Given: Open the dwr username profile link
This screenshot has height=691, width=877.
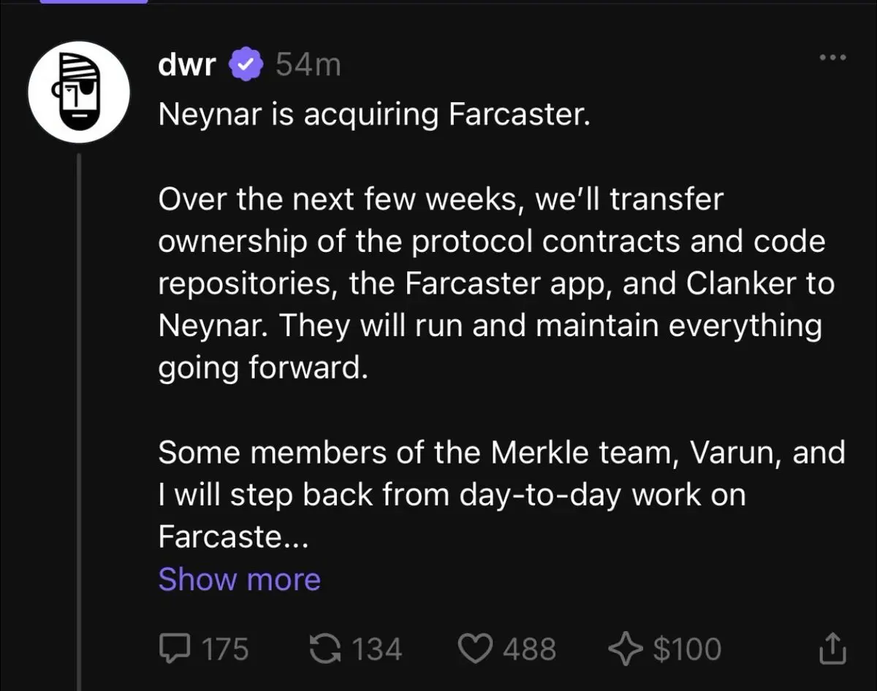Looking at the screenshot, I should [x=186, y=66].
